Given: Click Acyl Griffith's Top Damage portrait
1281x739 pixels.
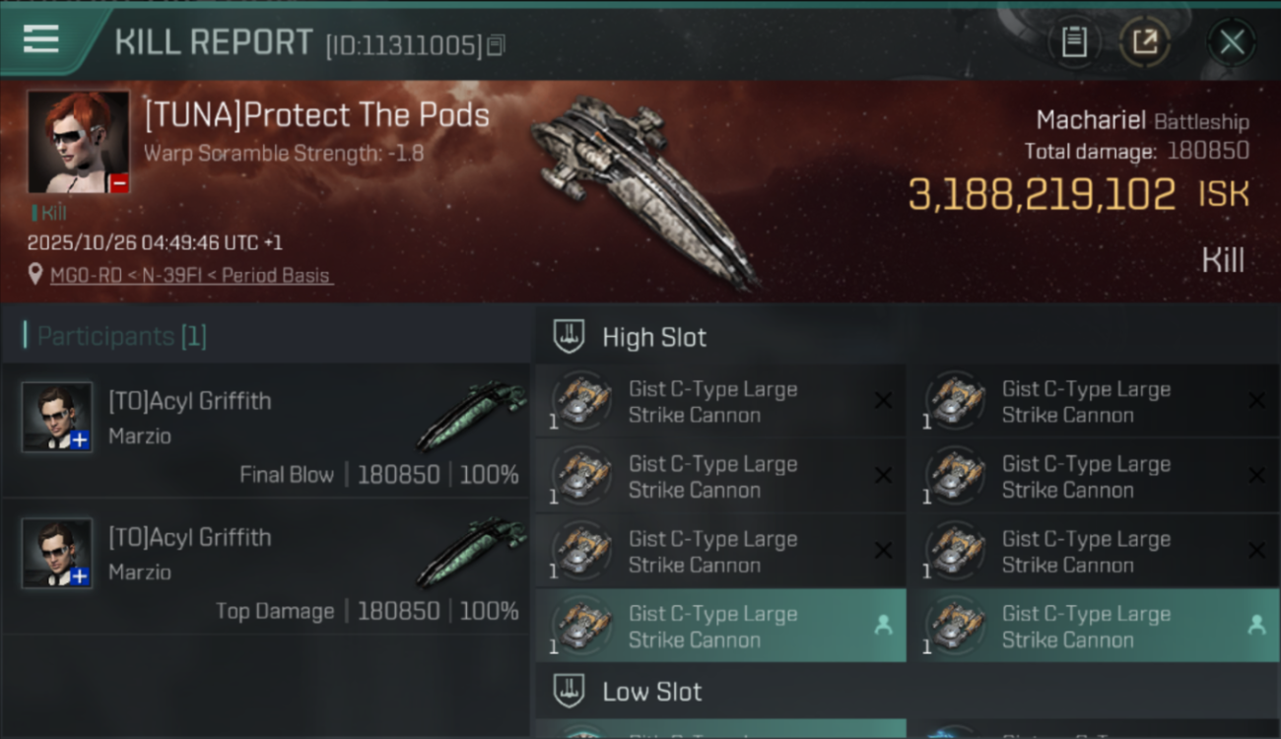Looking at the screenshot, I should point(57,553).
